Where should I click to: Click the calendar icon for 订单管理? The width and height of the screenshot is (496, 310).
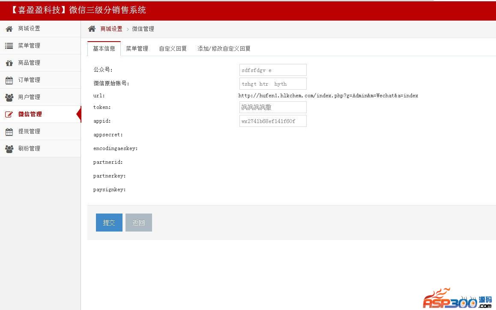(9, 80)
